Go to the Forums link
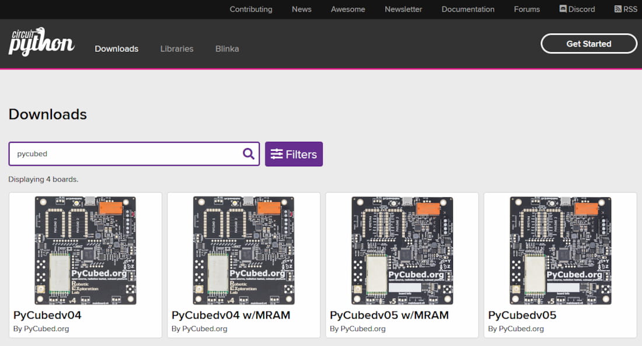The width and height of the screenshot is (642, 346). pyautogui.click(x=527, y=9)
